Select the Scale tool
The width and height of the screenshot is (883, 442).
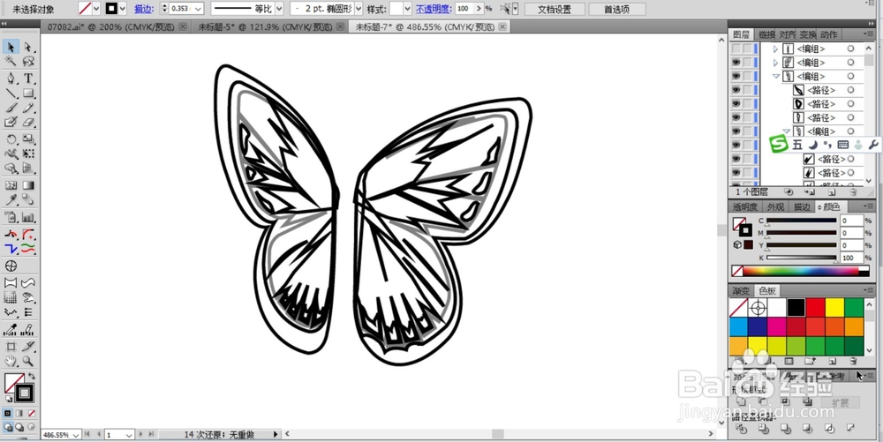coord(28,139)
